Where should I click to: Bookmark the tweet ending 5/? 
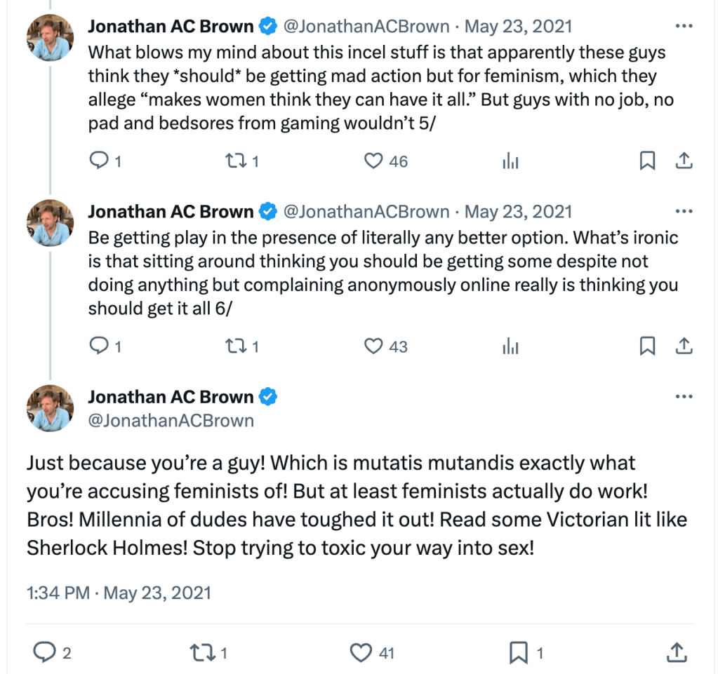(647, 161)
